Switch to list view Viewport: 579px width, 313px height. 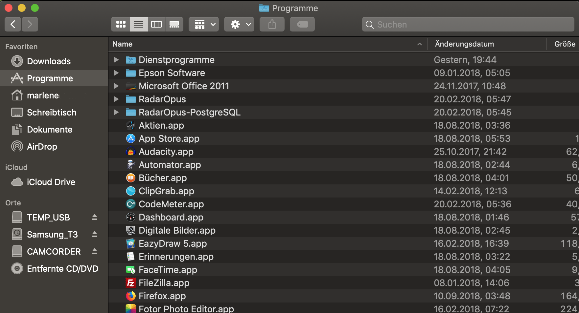139,24
